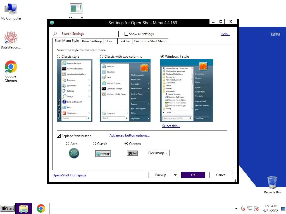Click the Aero shell start button image
The width and height of the screenshot is (286, 214).
74,153
